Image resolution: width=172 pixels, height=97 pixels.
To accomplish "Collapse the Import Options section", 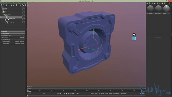I will click(13, 40).
